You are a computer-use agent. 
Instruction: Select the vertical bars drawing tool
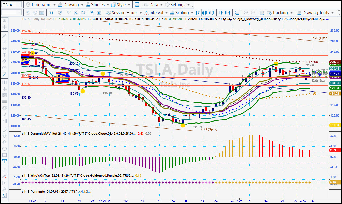[4, 82]
